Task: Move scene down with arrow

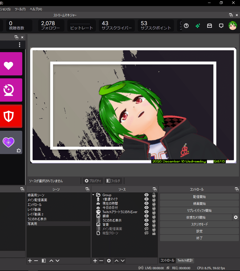Action: click(57, 261)
